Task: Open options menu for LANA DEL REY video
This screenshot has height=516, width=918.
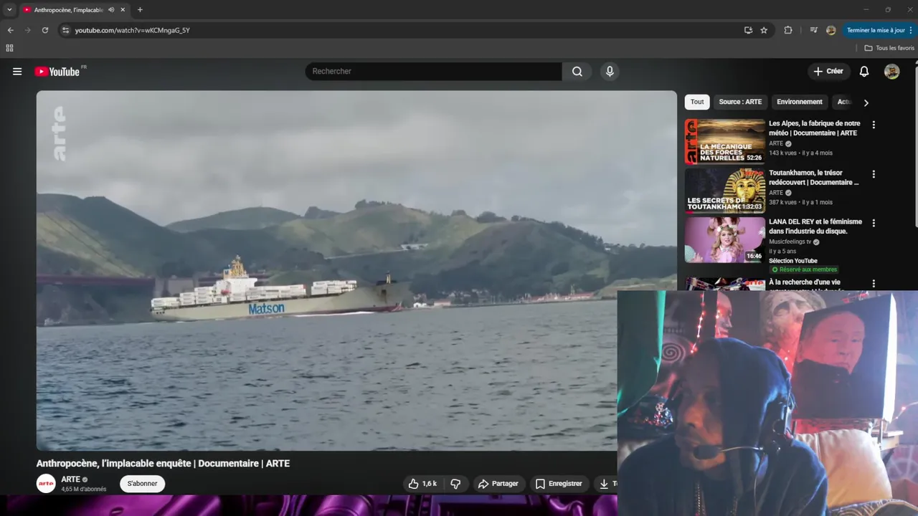Action: (x=874, y=223)
